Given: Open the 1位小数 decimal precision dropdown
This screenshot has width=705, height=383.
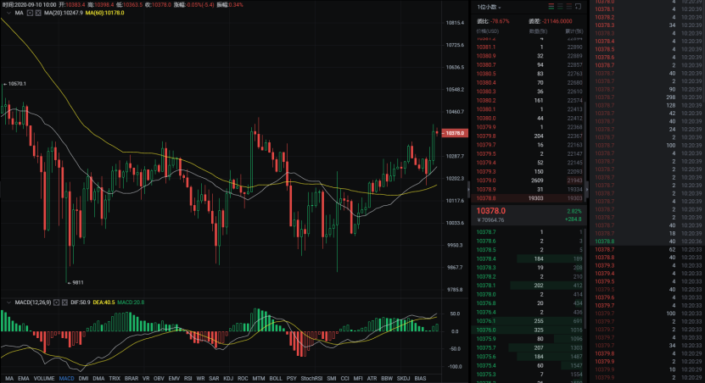Looking at the screenshot, I should click(x=489, y=7).
